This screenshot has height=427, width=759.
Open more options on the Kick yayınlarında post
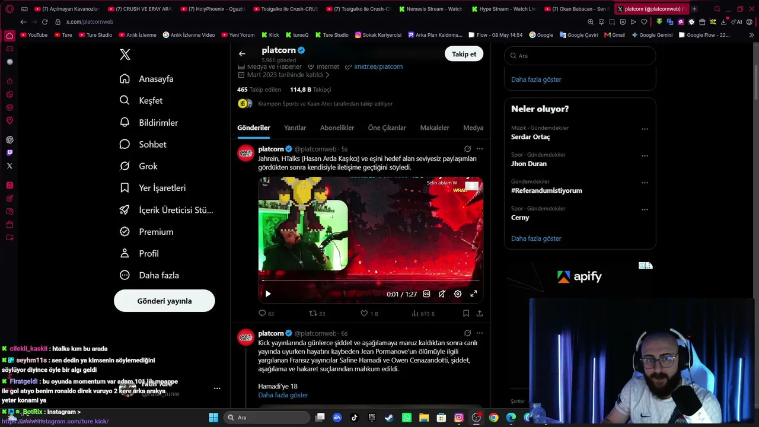479,333
